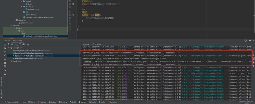This screenshot has height=104, width=255.
Task: Collapse the resources folder
Action: coord(14,20)
